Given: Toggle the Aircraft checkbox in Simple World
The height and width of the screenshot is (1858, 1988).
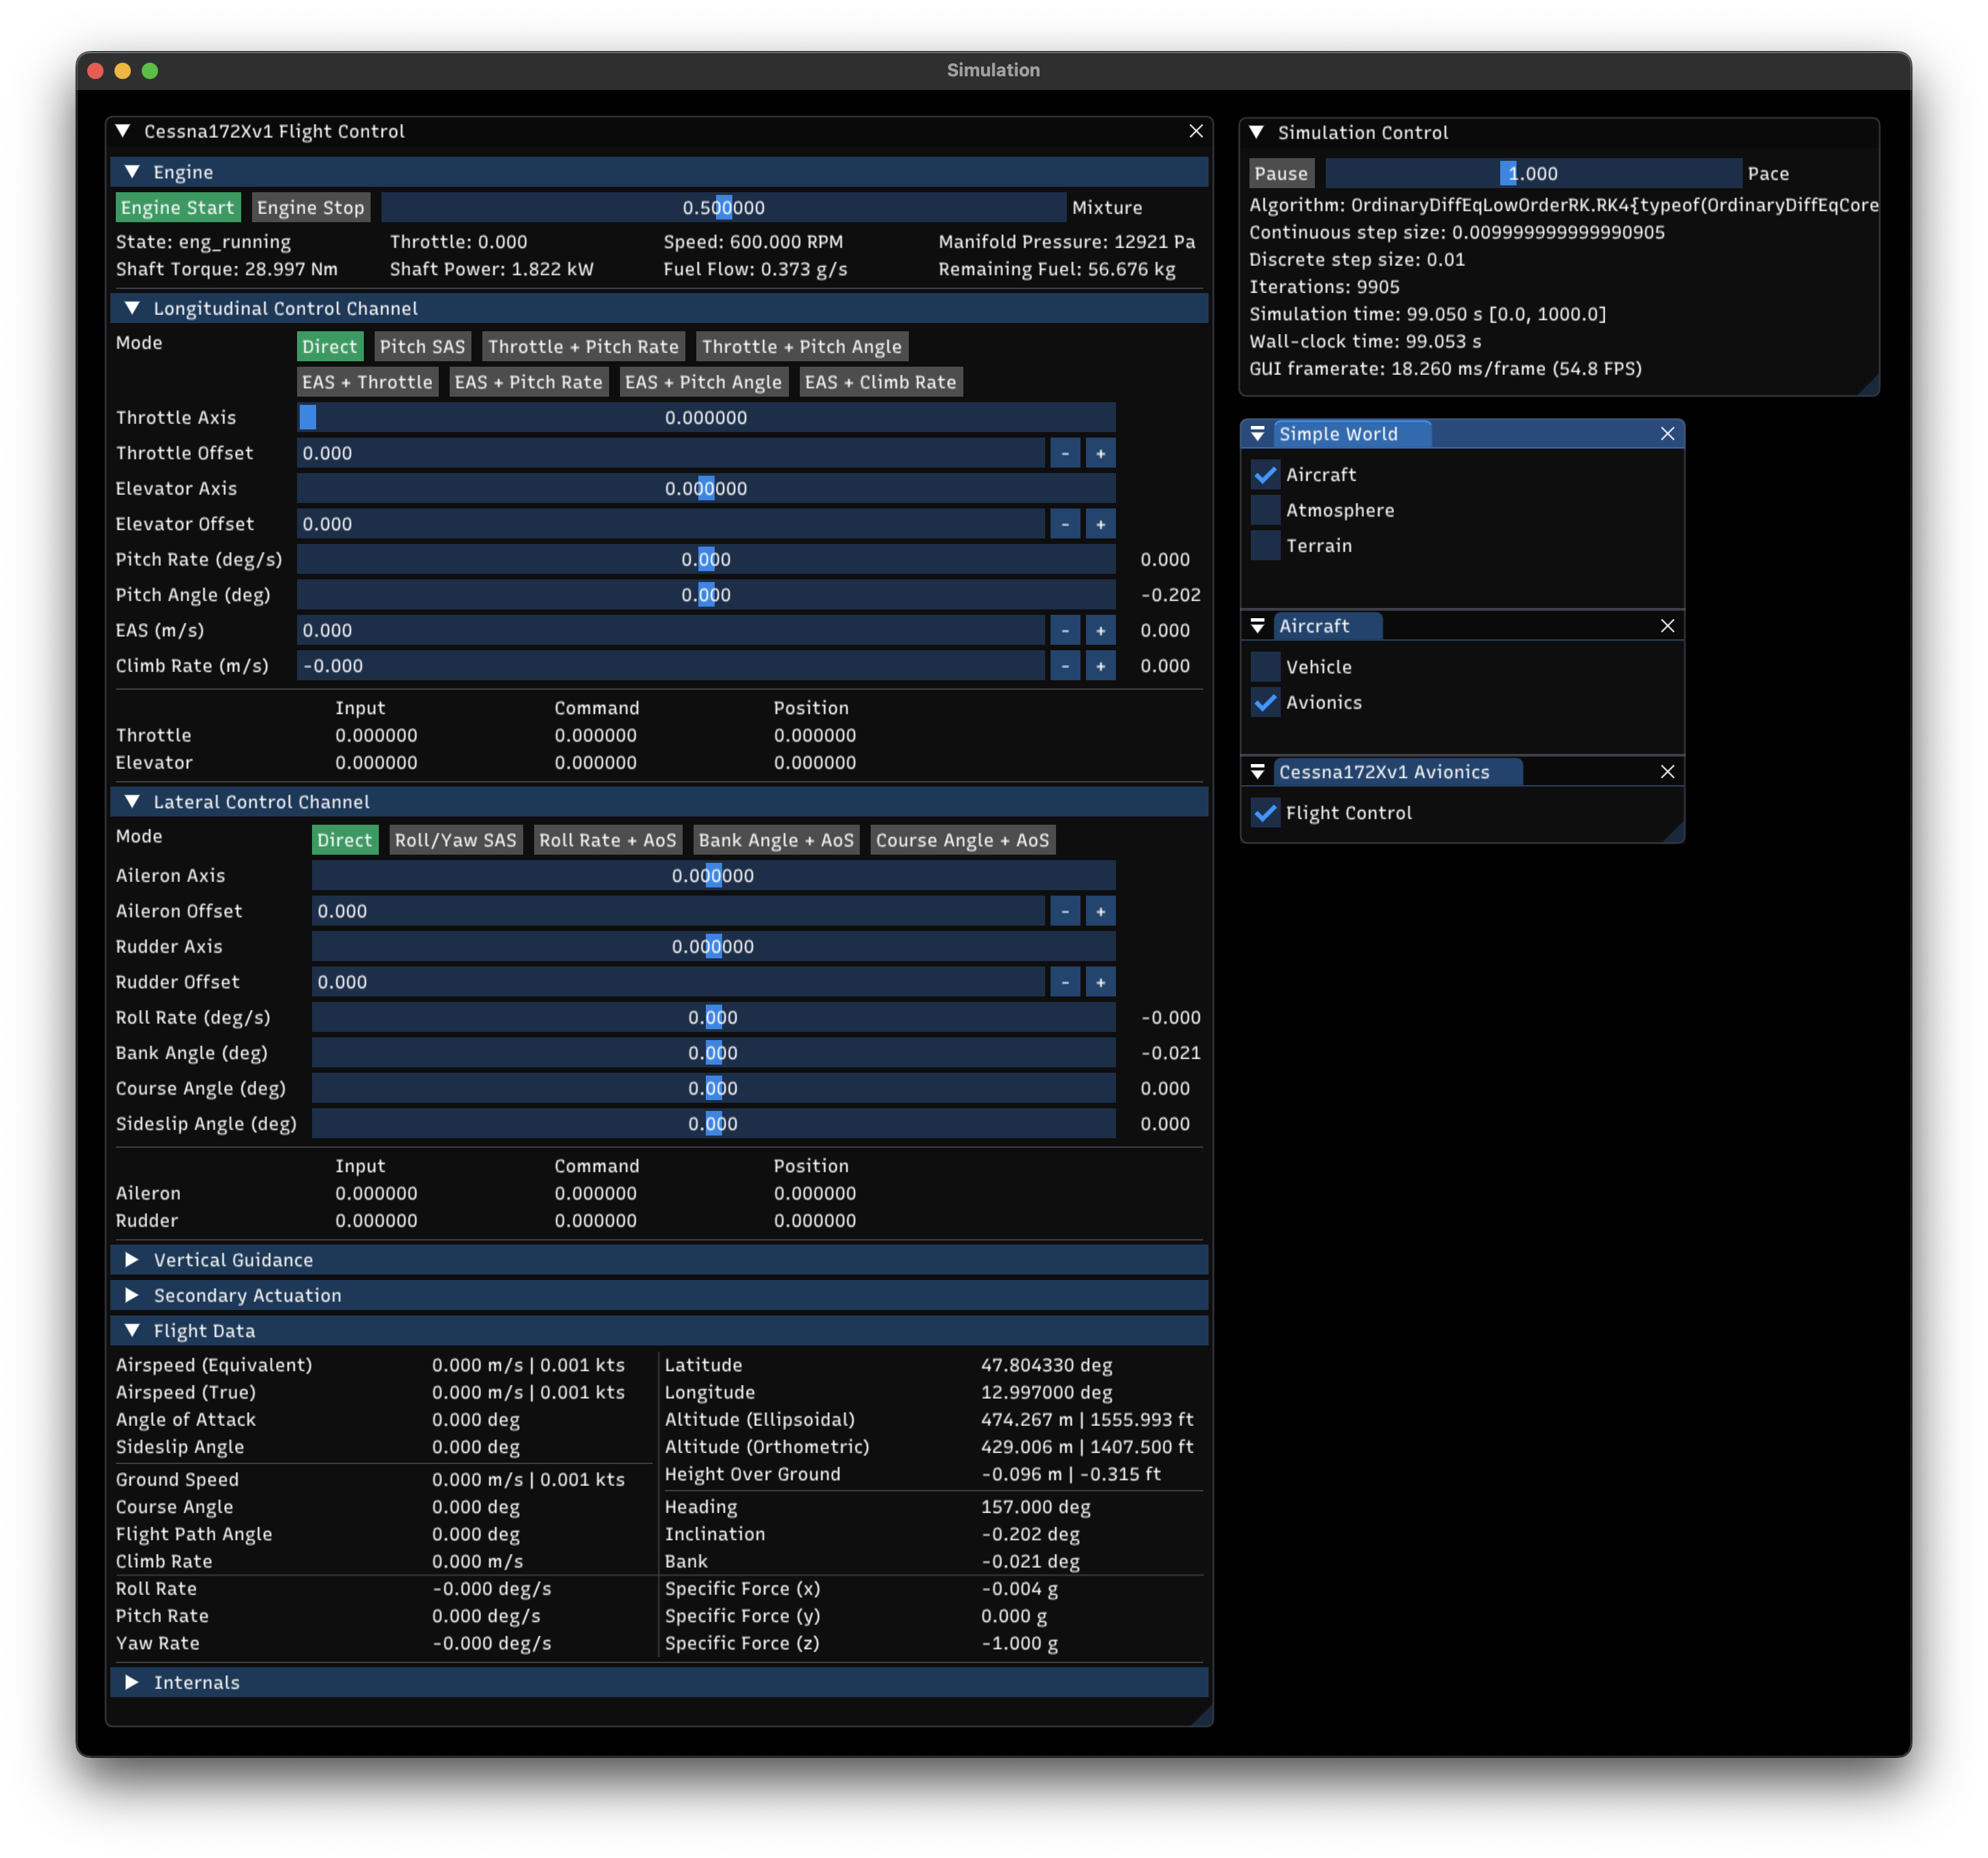Looking at the screenshot, I should [x=1265, y=474].
